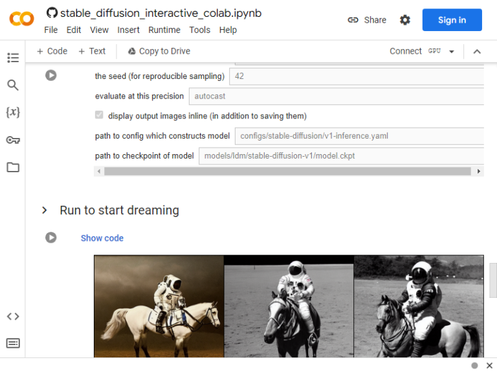Image resolution: width=497 pixels, height=373 pixels.
Task: Open the precision 'autocast' dropdown
Action: click(x=337, y=96)
